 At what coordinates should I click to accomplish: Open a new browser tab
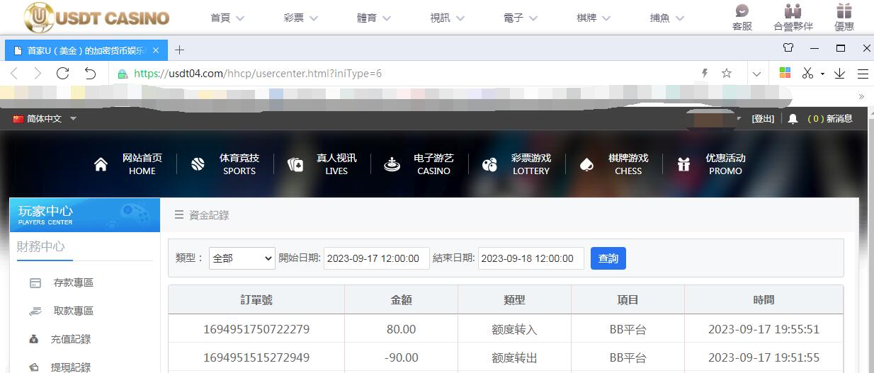[x=180, y=50]
